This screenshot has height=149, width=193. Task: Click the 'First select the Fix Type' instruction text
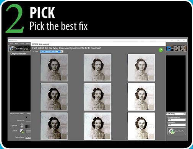(x=66, y=48)
